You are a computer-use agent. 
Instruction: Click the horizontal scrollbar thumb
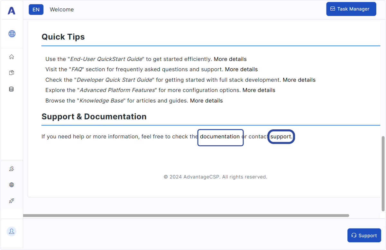(186, 216)
